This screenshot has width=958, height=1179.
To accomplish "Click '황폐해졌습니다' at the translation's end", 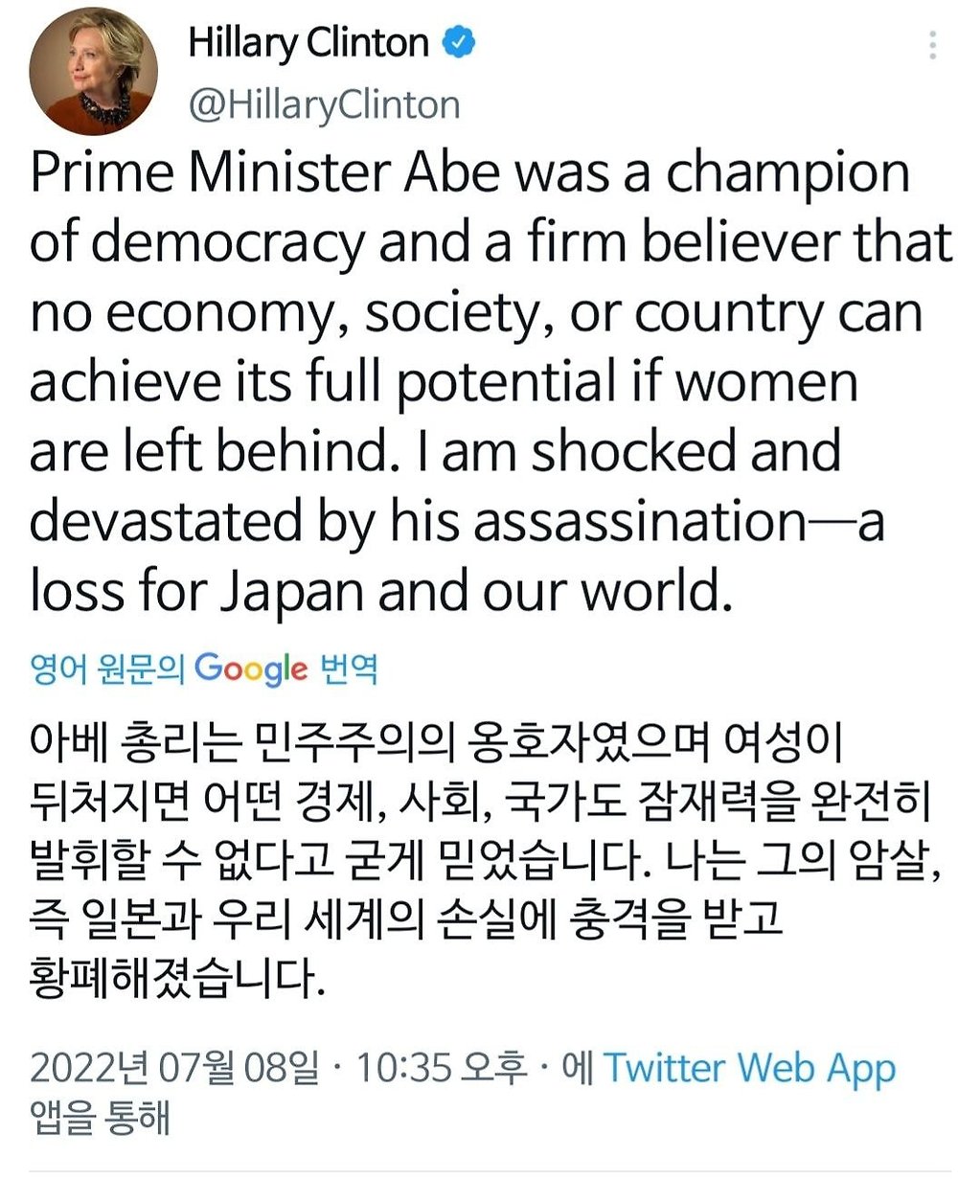I will [x=171, y=976].
